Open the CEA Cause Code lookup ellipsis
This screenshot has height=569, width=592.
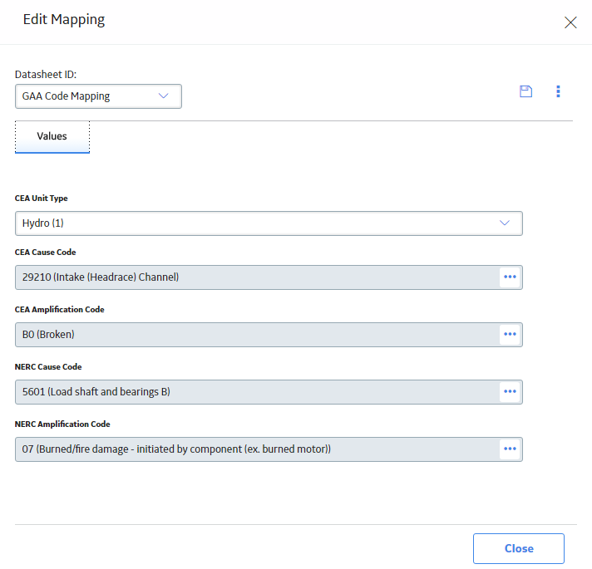(x=510, y=277)
